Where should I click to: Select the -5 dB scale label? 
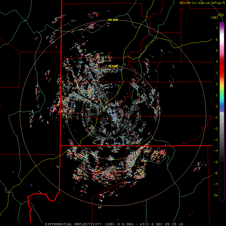click(x=216, y=162)
